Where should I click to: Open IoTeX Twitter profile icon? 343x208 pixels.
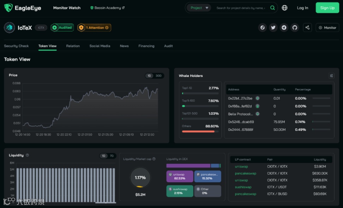273,27
